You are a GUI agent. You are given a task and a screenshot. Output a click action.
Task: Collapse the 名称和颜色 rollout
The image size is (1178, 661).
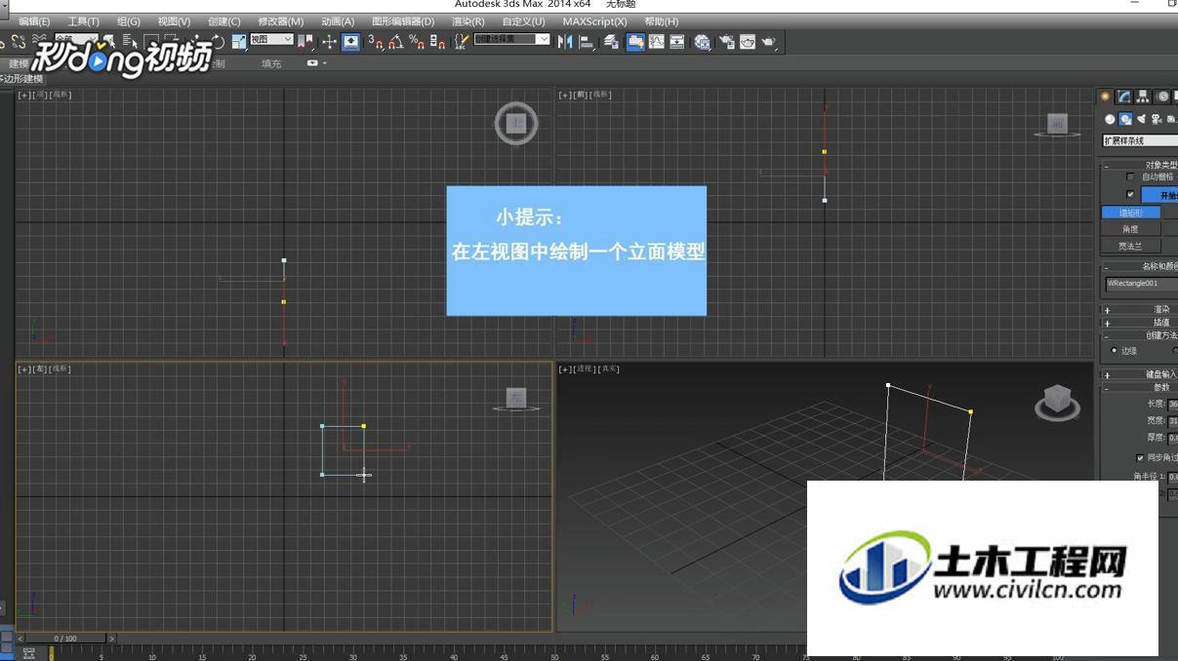pyautogui.click(x=1140, y=266)
